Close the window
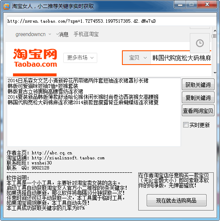This screenshot has height=221, width=220. click(x=207, y=5)
